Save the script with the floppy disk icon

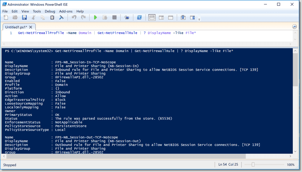(24, 18)
